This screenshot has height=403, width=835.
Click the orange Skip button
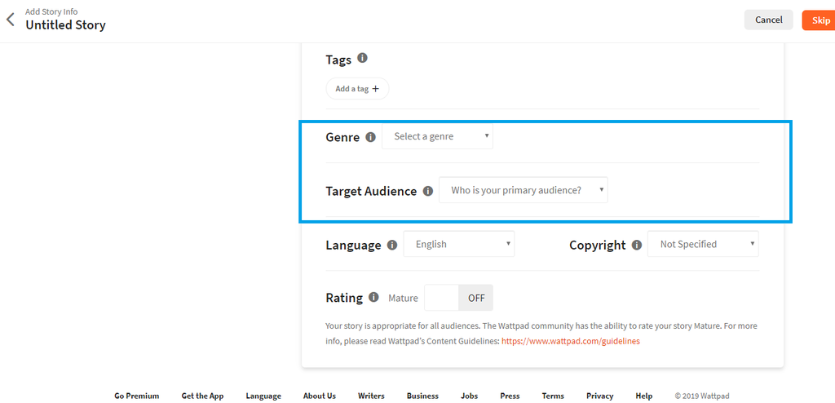click(818, 20)
